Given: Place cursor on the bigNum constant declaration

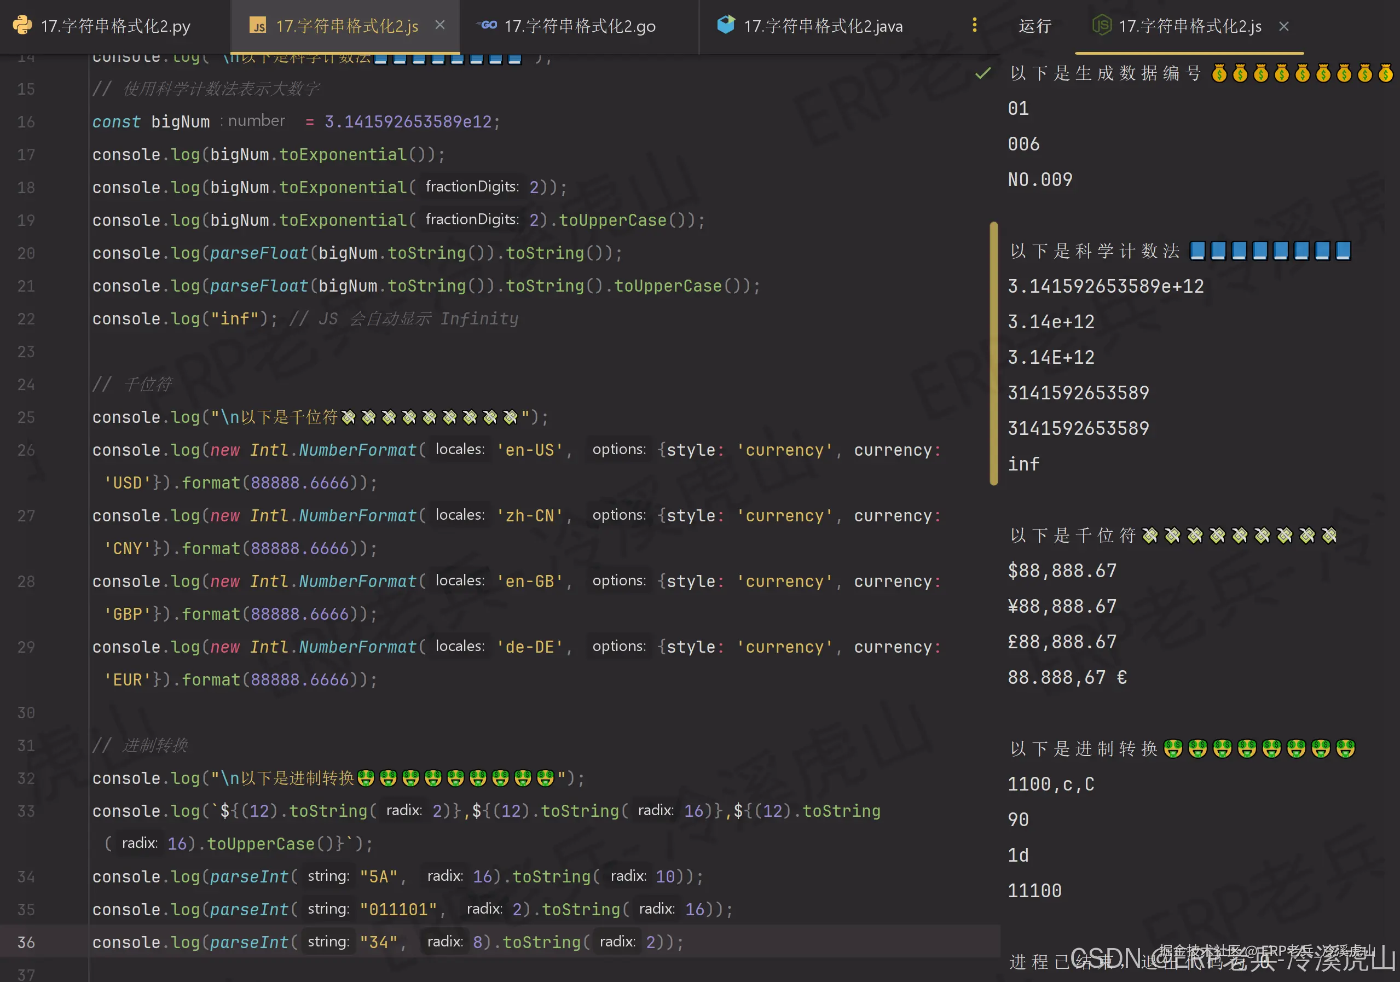Looking at the screenshot, I should [180, 121].
